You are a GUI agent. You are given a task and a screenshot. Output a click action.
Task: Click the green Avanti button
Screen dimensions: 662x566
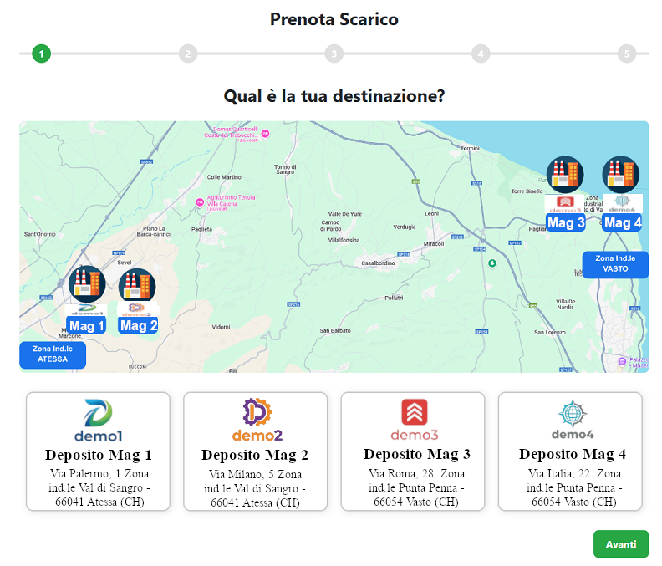[x=620, y=544]
